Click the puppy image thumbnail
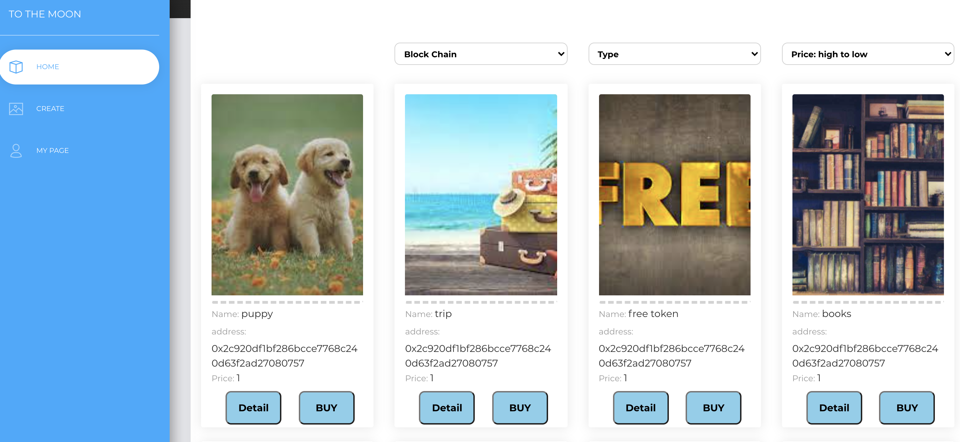This screenshot has width=960, height=442. click(x=287, y=194)
